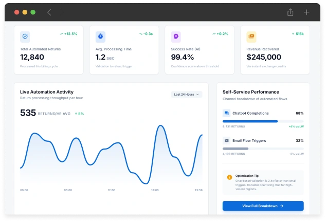Viewport: 326px width, 222px height.
Task: Click the Email Flow Triggers envelope icon
Action: pyautogui.click(x=226, y=140)
